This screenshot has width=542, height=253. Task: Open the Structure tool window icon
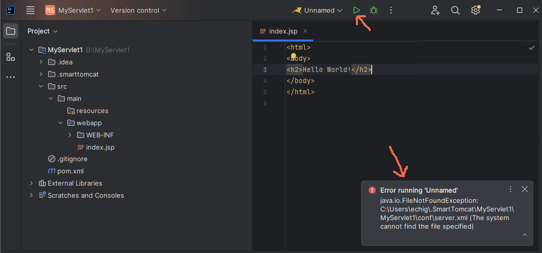pyautogui.click(x=10, y=57)
